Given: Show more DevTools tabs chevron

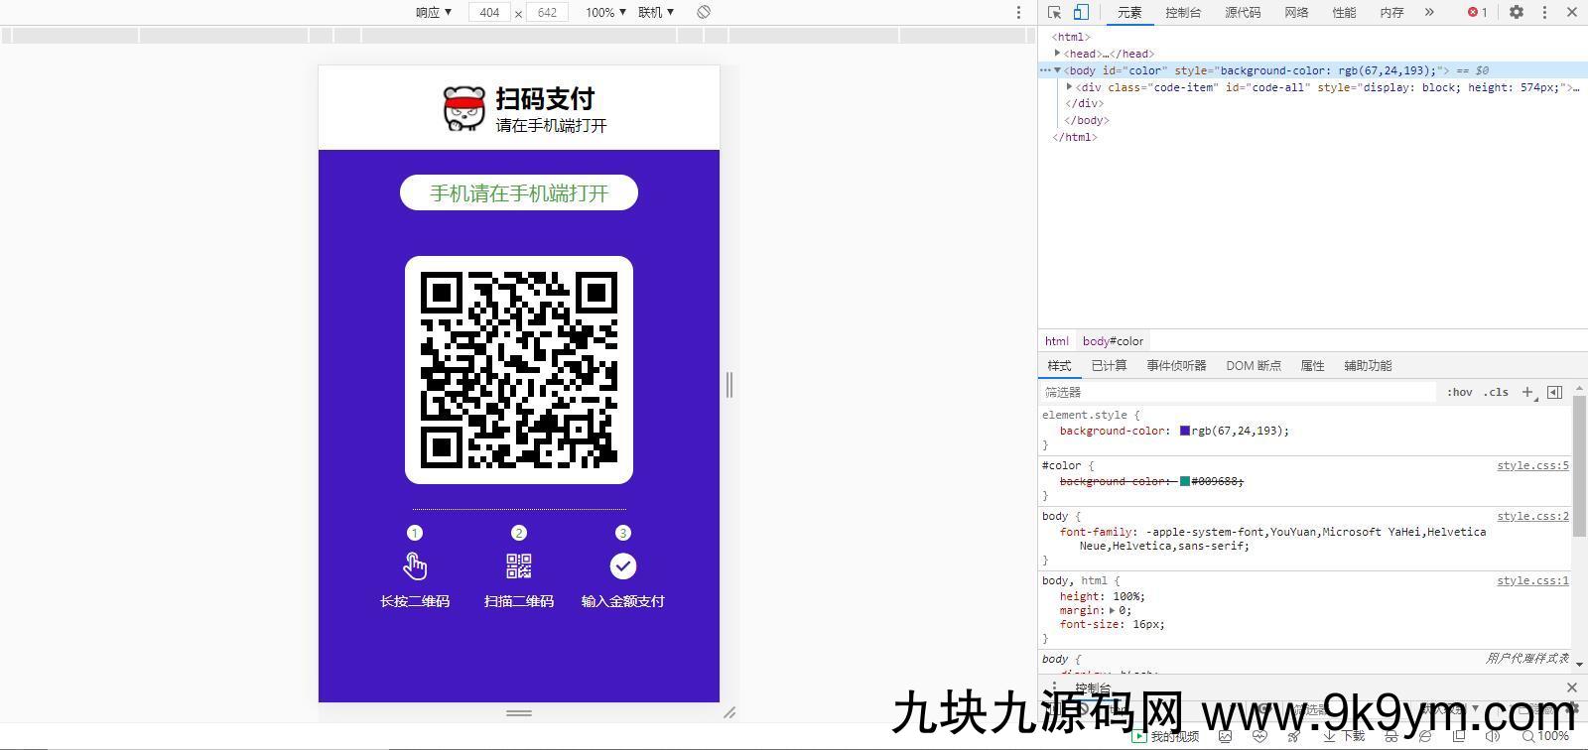Looking at the screenshot, I should tap(1429, 12).
